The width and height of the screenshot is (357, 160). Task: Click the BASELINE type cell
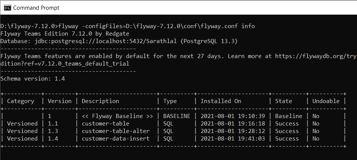click(x=177, y=116)
